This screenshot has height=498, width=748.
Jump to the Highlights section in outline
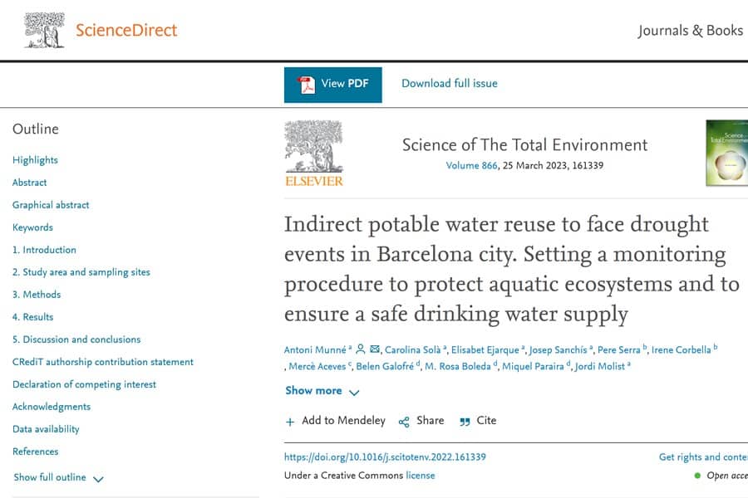click(35, 160)
